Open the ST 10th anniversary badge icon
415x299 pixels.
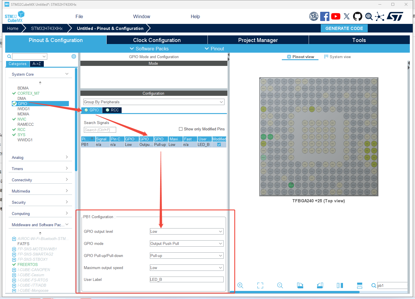(x=314, y=16)
